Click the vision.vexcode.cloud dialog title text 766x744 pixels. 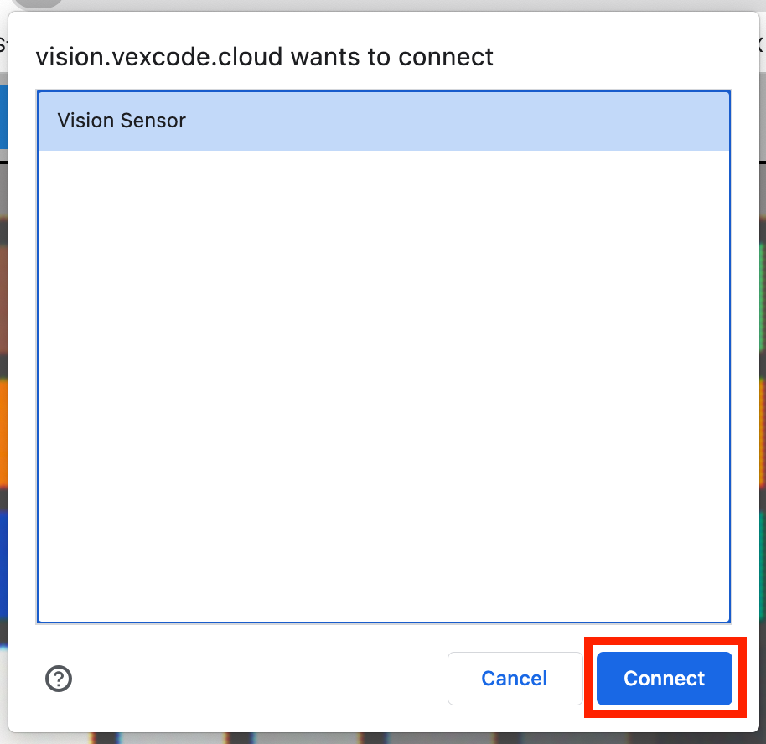[263, 56]
